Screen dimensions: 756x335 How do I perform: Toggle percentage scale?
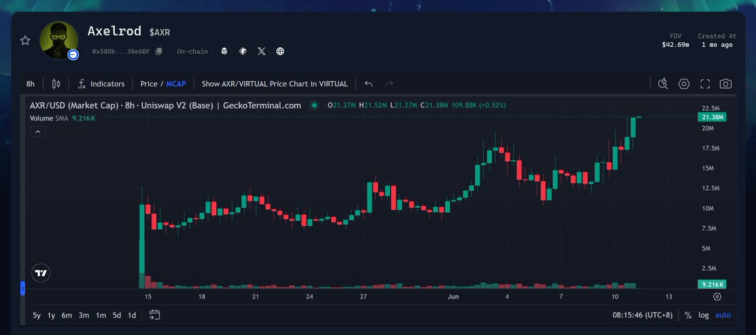[x=688, y=315]
